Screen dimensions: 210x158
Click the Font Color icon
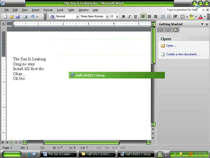(x=201, y=17)
